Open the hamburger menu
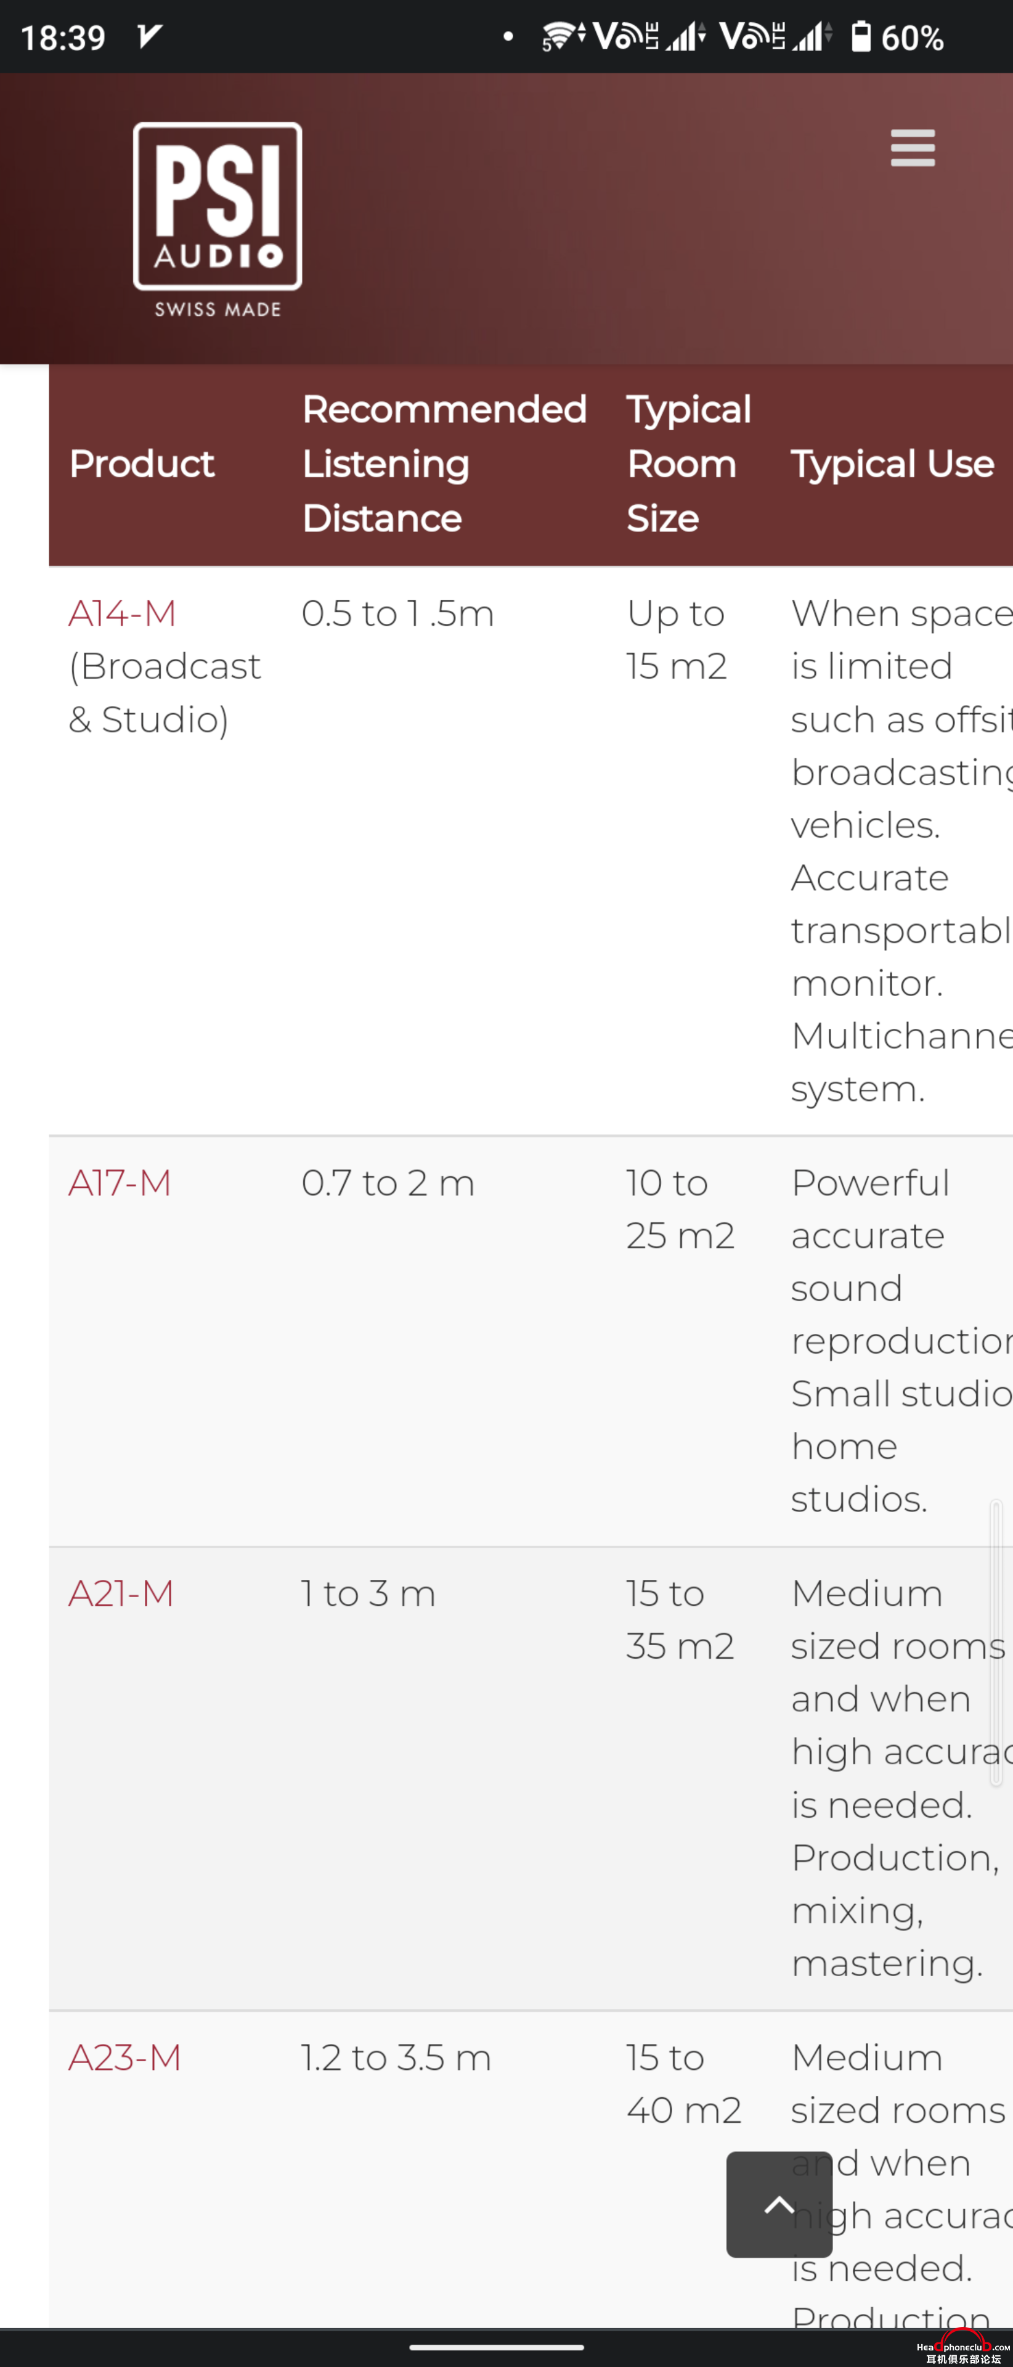 (x=913, y=148)
